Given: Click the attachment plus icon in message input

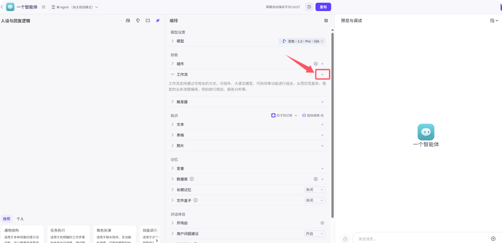Looking at the screenshot, I should click(493, 238).
